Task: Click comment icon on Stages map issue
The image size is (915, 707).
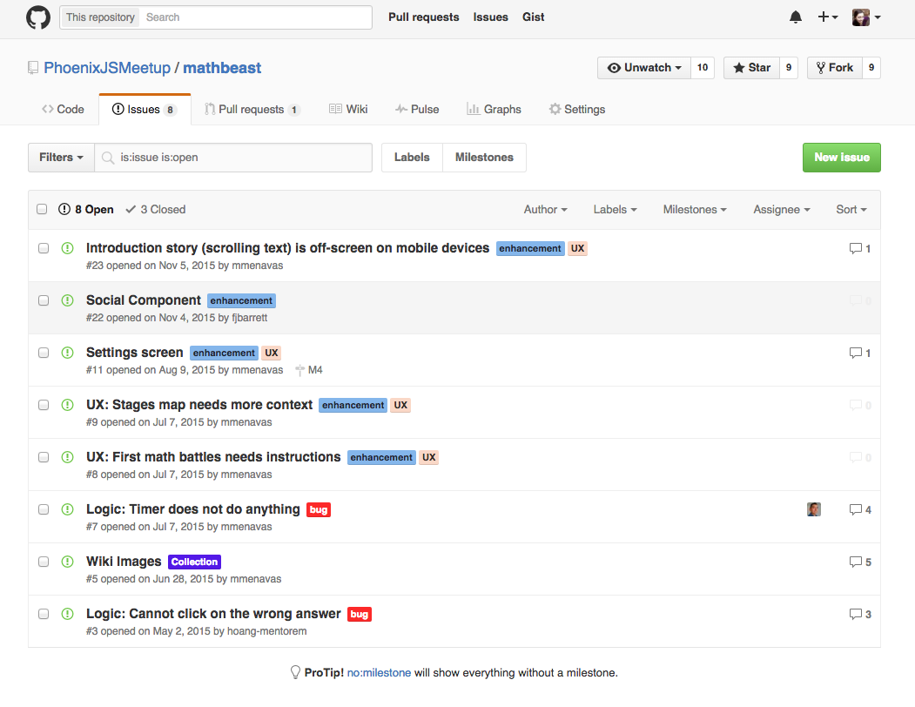Action: pos(856,405)
